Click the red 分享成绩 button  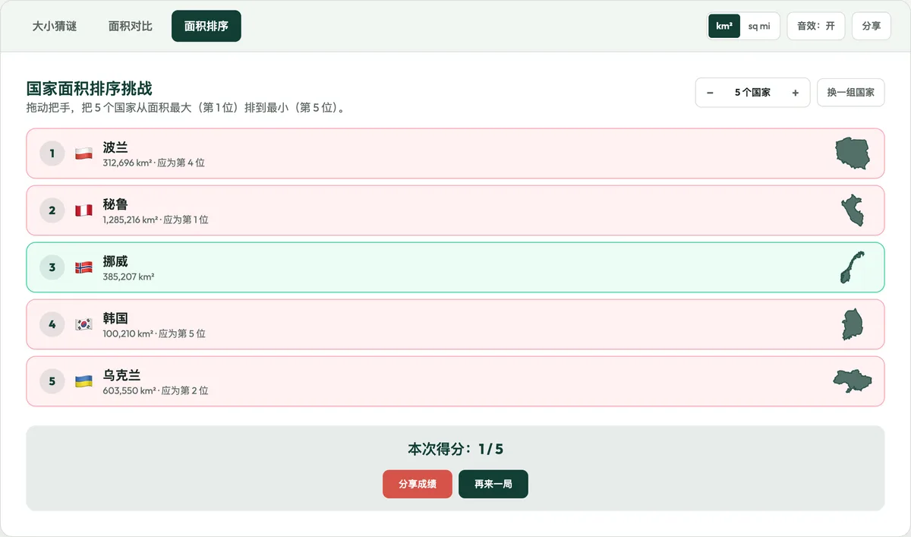(418, 484)
